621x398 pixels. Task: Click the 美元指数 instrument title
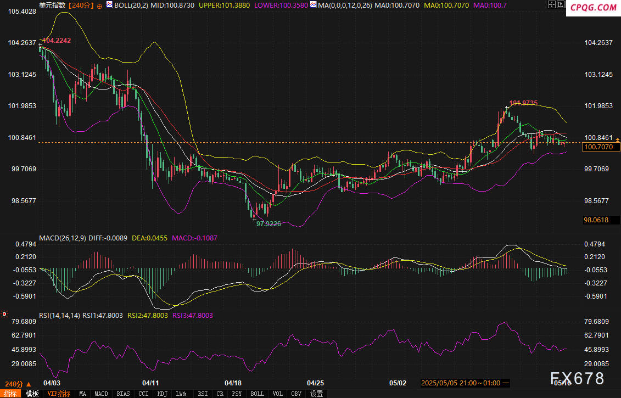[52, 5]
